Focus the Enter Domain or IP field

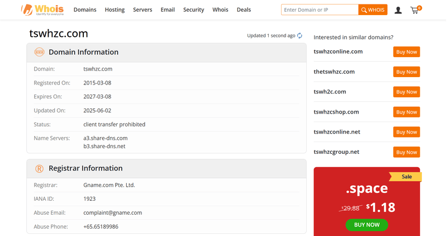click(320, 10)
